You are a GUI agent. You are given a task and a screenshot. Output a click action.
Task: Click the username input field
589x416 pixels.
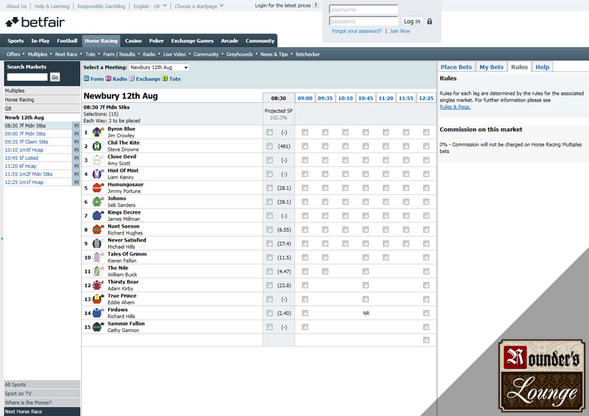click(x=363, y=10)
